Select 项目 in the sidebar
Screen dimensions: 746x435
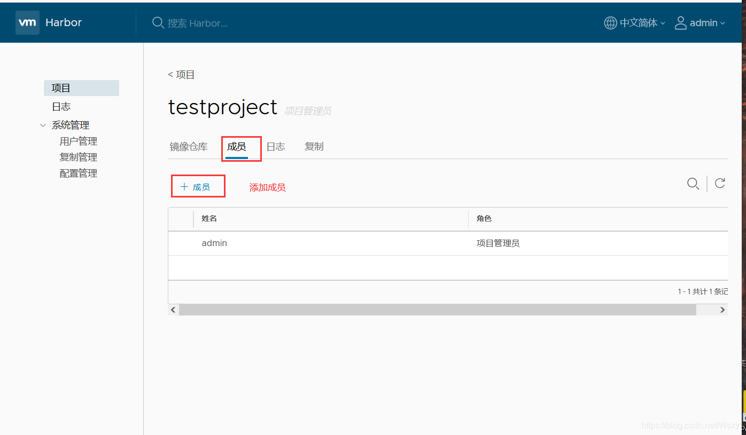tap(81, 88)
